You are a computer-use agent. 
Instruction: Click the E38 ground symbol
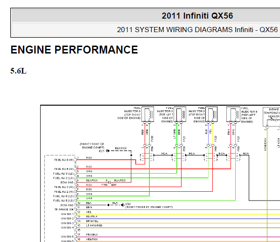point(122,205)
